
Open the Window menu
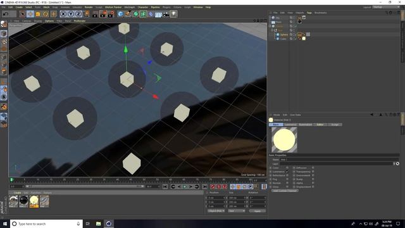pyautogui.click(x=198, y=7)
